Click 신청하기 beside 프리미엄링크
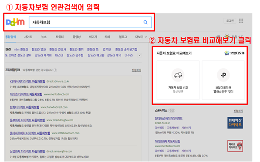This screenshot has width=260, height=162. (x=136, y=70)
